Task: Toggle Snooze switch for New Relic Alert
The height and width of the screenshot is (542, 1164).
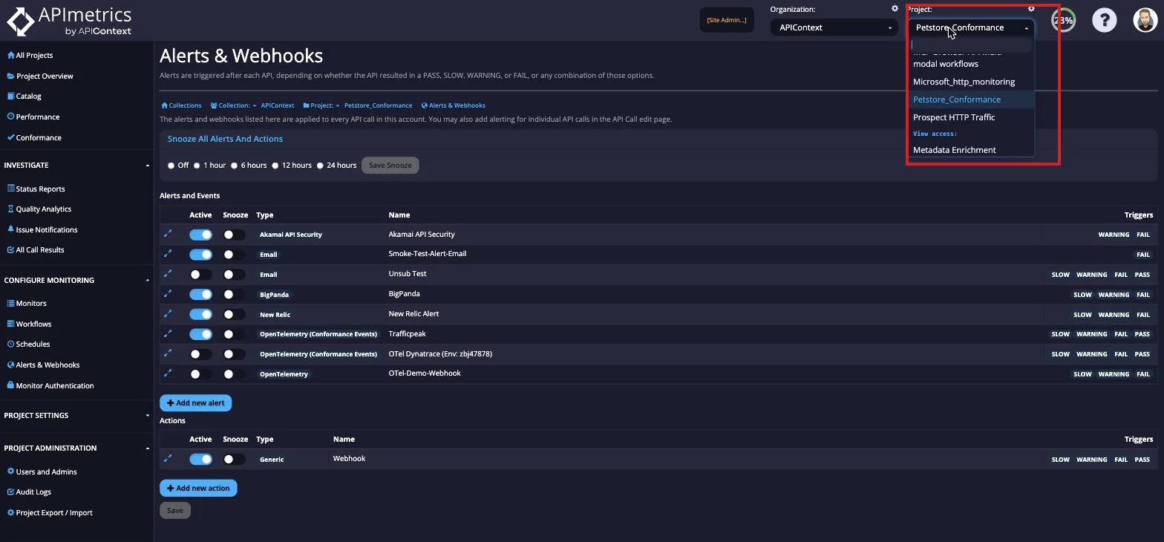Action: pos(234,315)
